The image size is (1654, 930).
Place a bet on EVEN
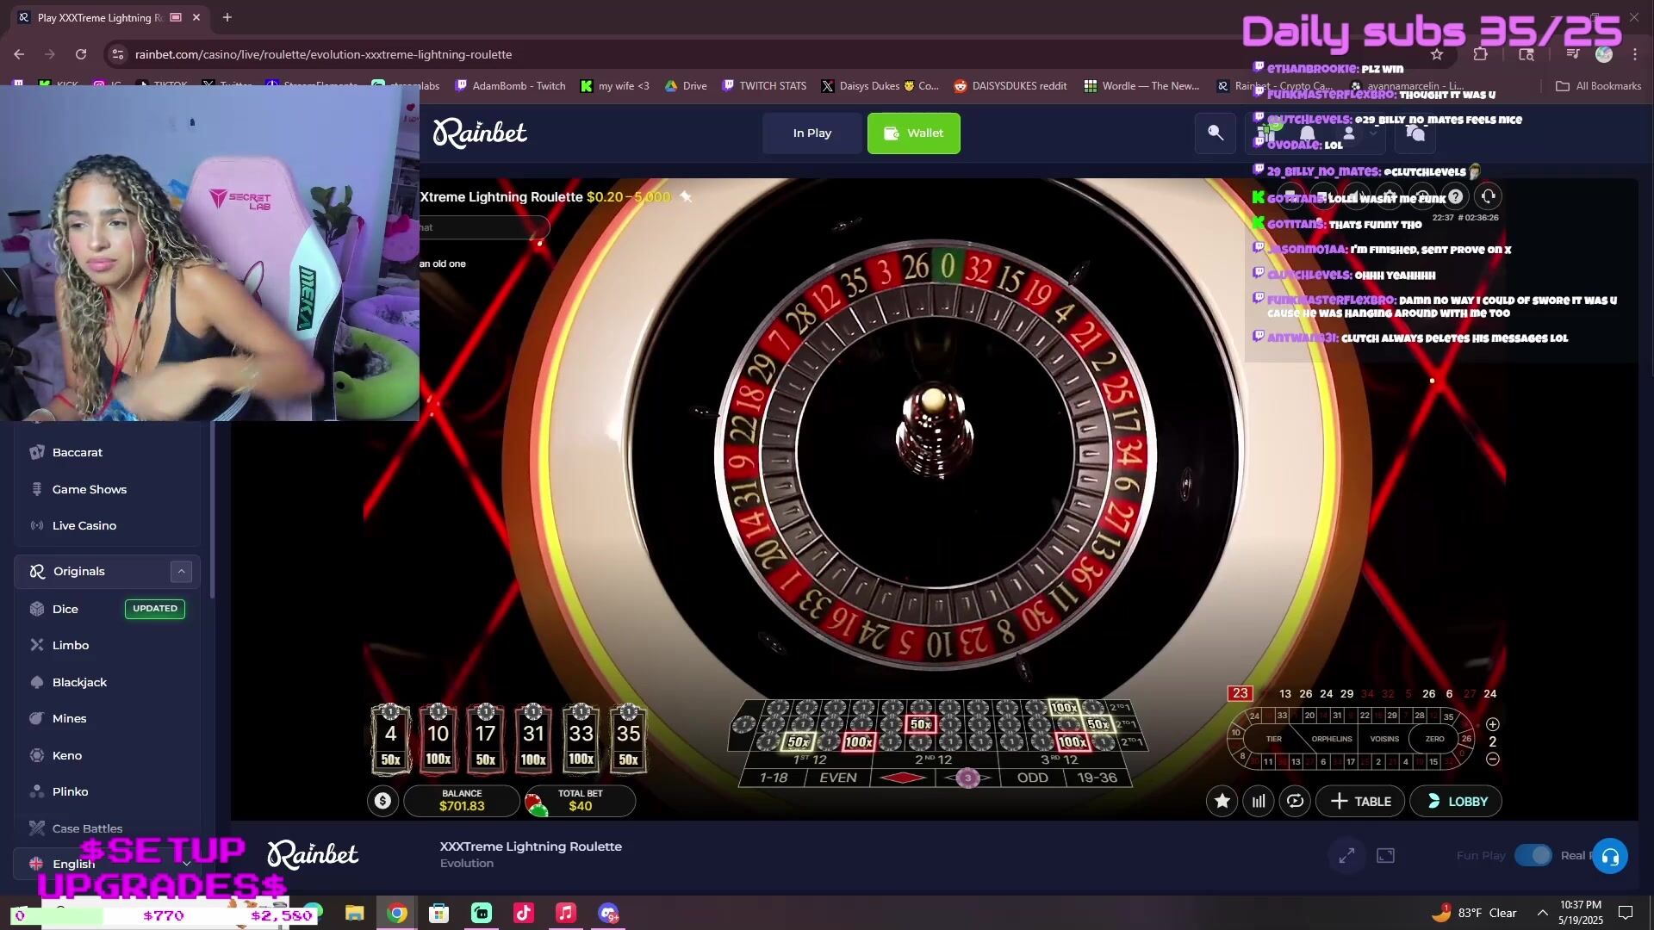[837, 778]
